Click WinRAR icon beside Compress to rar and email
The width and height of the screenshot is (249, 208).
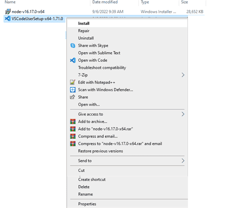coord(73,144)
